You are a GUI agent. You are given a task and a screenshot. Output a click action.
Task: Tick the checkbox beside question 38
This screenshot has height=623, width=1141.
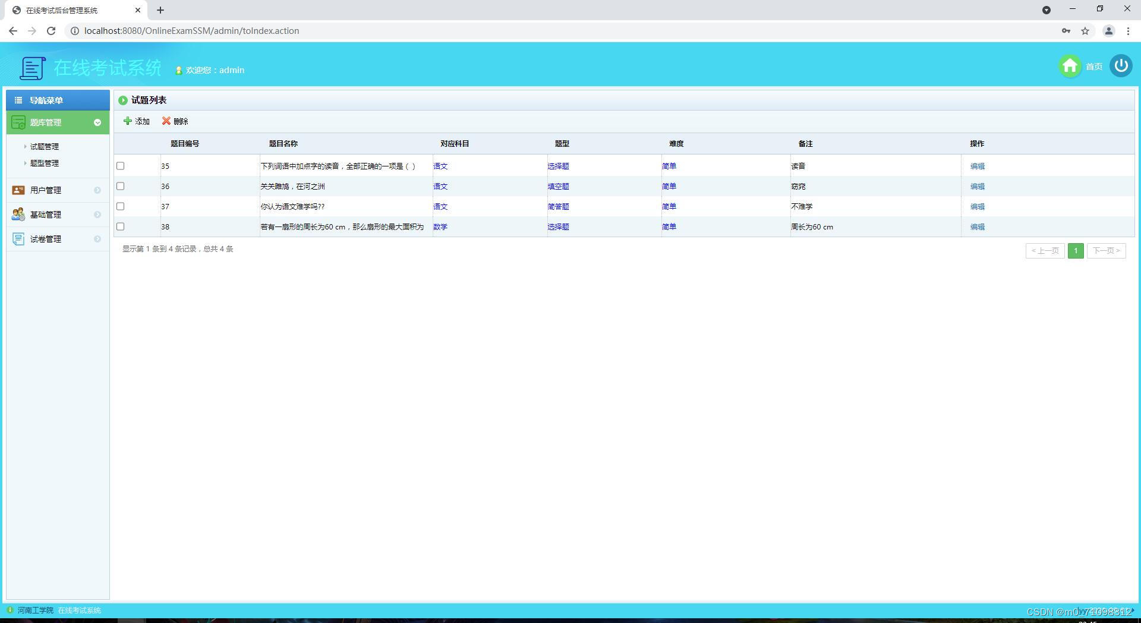coord(121,226)
